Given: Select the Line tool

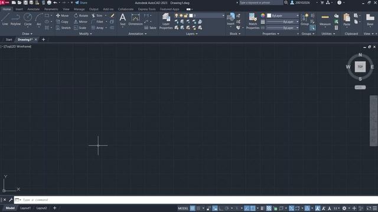Looking at the screenshot, I should (x=5, y=19).
